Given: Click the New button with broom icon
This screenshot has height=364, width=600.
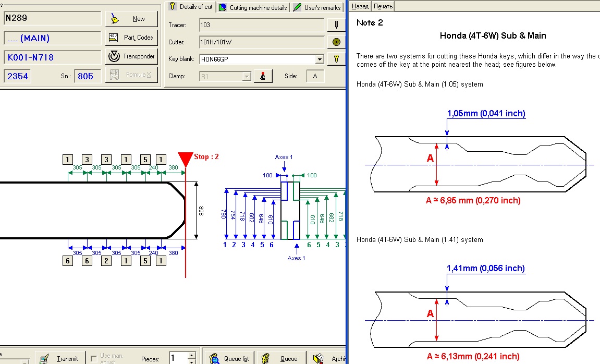Looking at the screenshot, I should [x=131, y=19].
